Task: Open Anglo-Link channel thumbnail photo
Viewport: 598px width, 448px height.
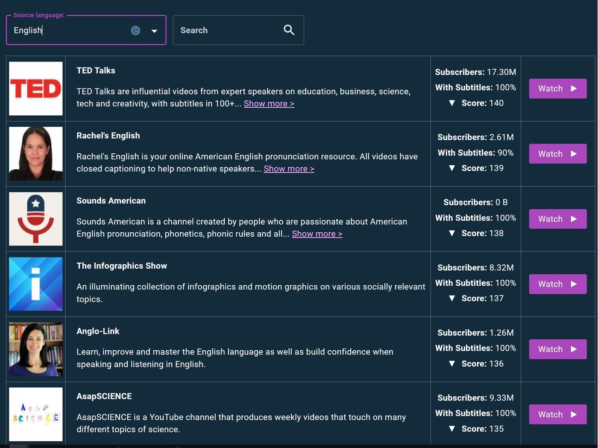Action: (x=36, y=349)
